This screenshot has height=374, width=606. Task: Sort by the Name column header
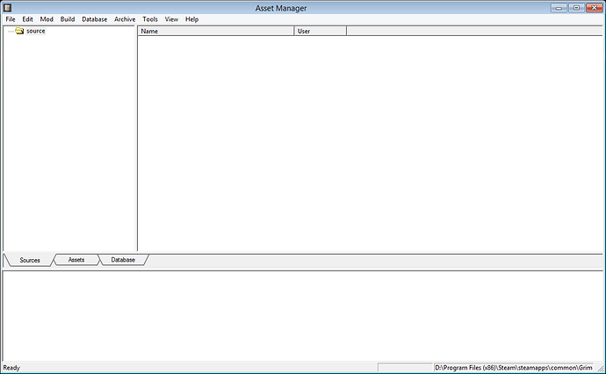pos(215,31)
